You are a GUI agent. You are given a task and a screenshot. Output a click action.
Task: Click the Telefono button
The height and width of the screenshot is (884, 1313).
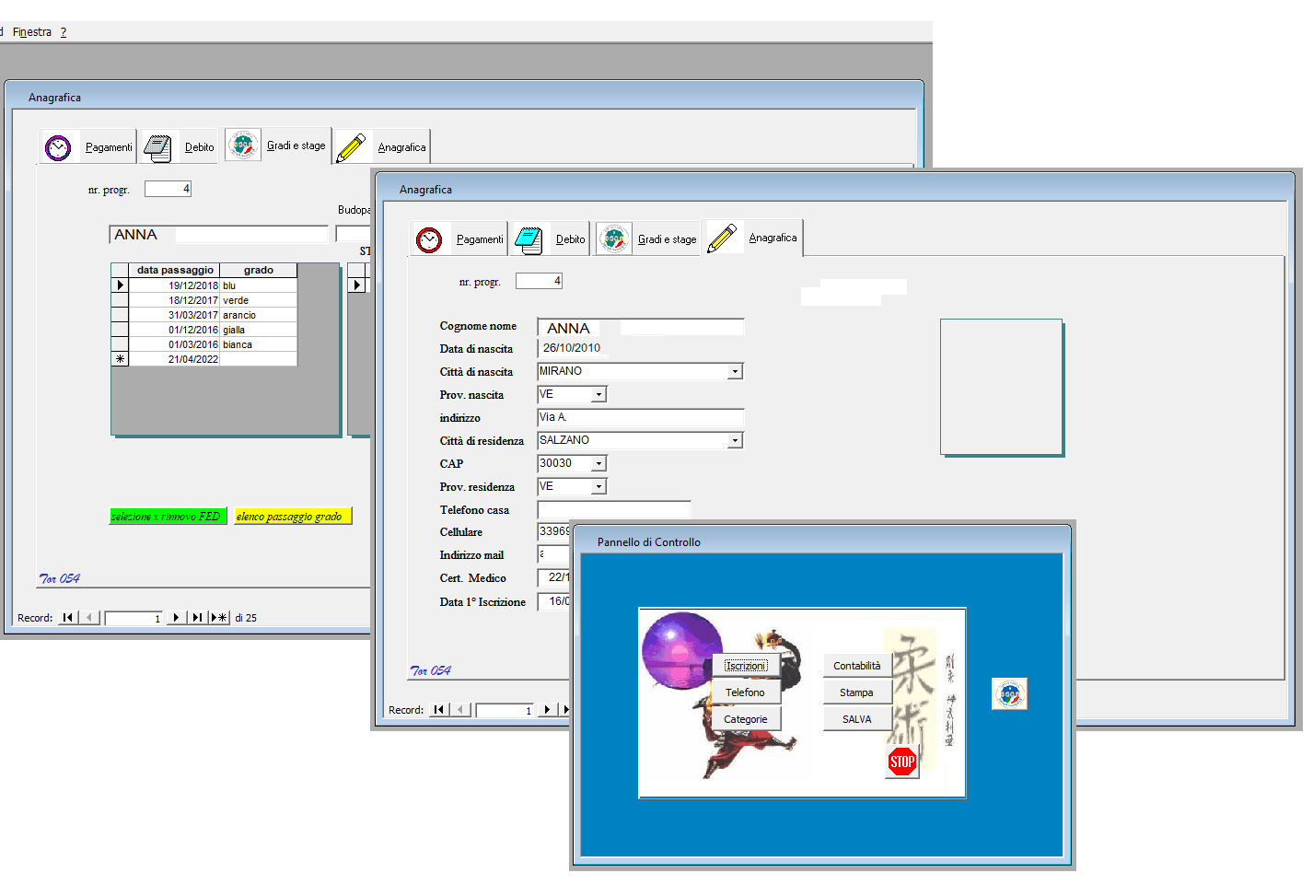[x=746, y=692]
